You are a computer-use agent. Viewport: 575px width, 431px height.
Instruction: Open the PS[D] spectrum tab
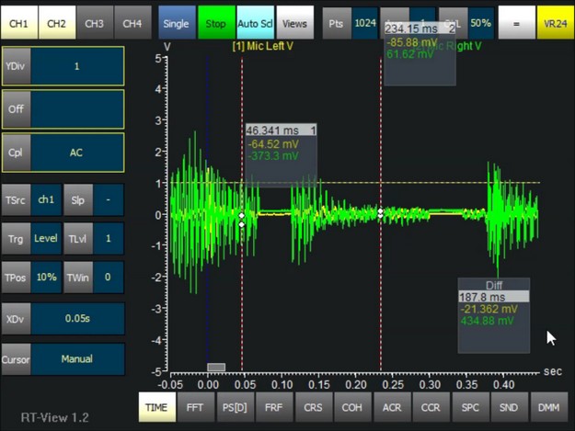coord(235,406)
